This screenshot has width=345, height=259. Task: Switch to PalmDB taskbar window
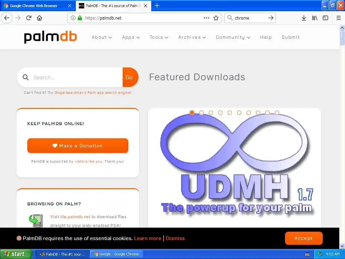(63, 254)
